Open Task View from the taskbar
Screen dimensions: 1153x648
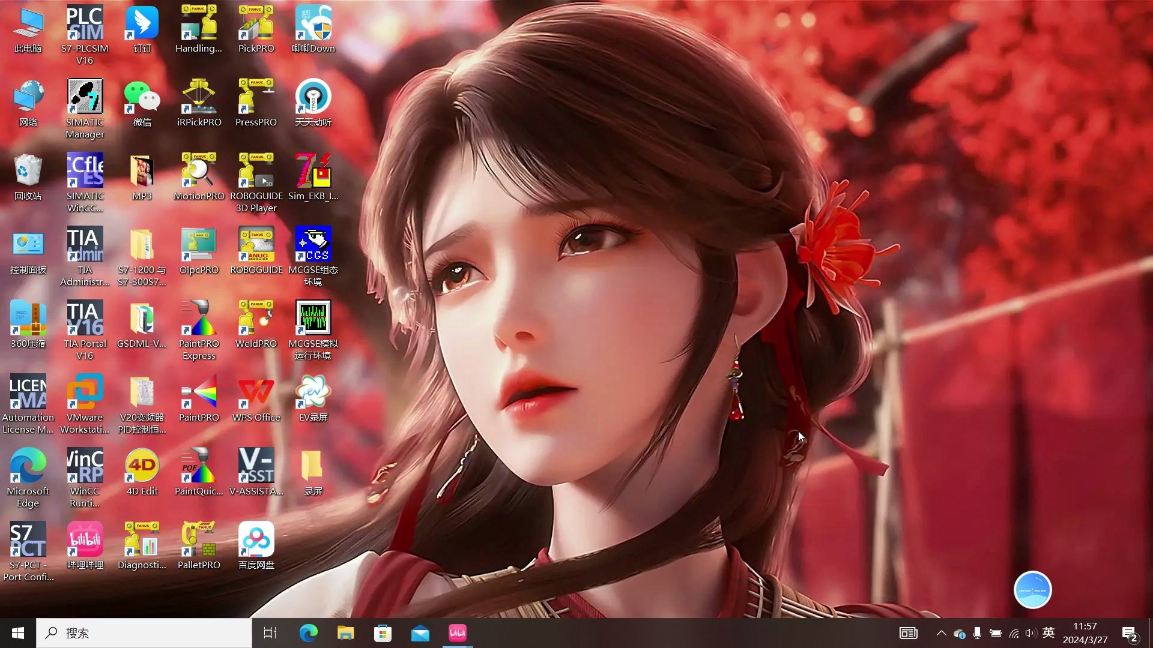pyautogui.click(x=270, y=633)
